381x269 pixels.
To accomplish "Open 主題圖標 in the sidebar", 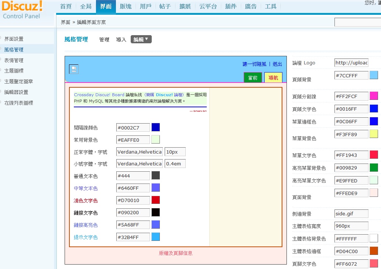I will click(14, 71).
